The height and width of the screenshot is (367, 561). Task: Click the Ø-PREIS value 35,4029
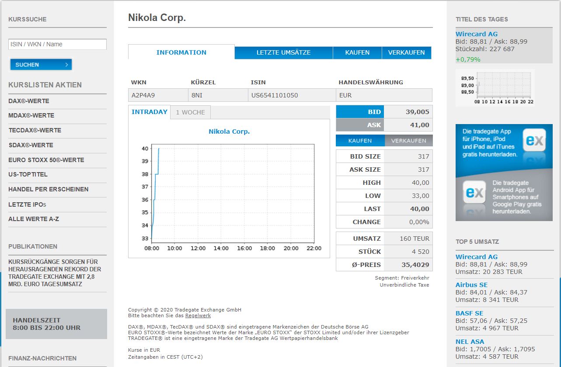(415, 265)
